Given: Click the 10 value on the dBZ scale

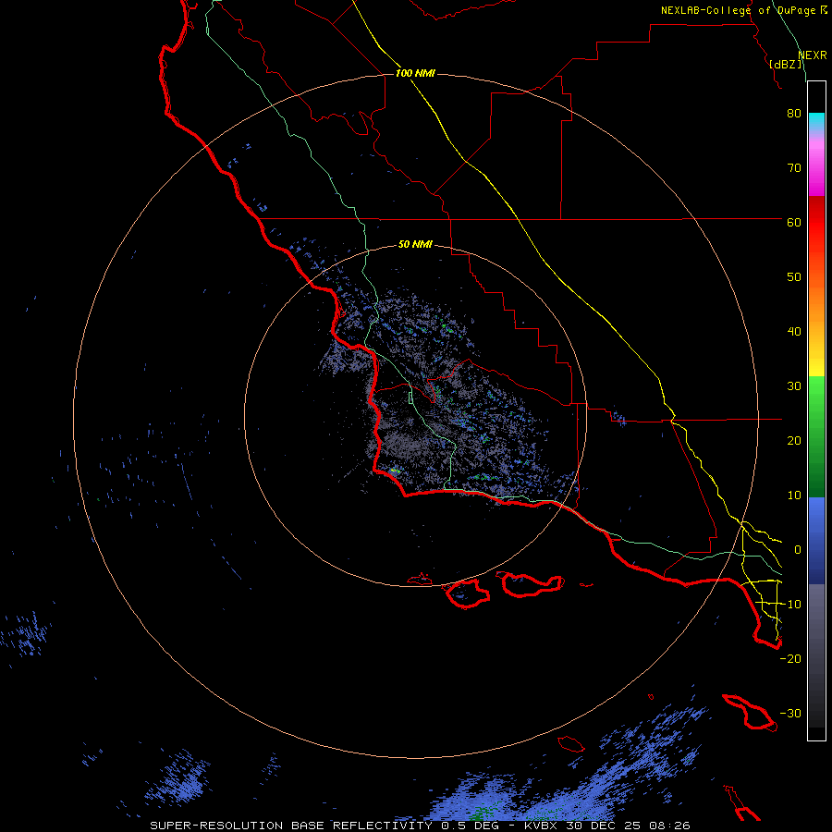Looking at the screenshot, I should [x=794, y=496].
